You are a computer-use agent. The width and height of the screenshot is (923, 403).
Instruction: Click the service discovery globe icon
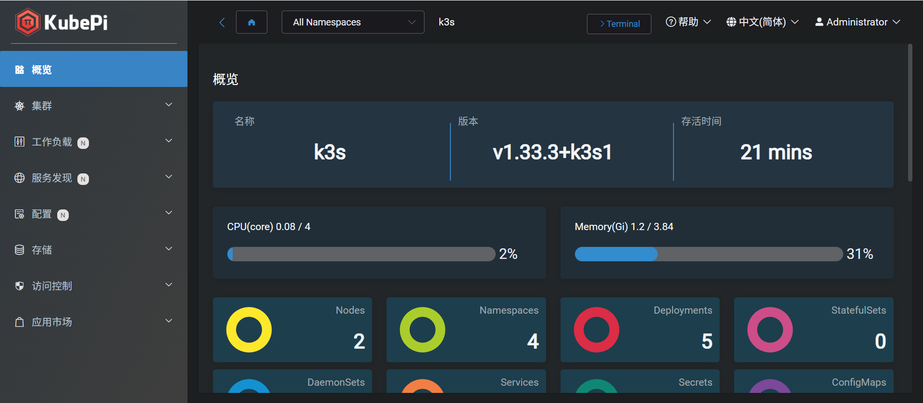(x=19, y=178)
